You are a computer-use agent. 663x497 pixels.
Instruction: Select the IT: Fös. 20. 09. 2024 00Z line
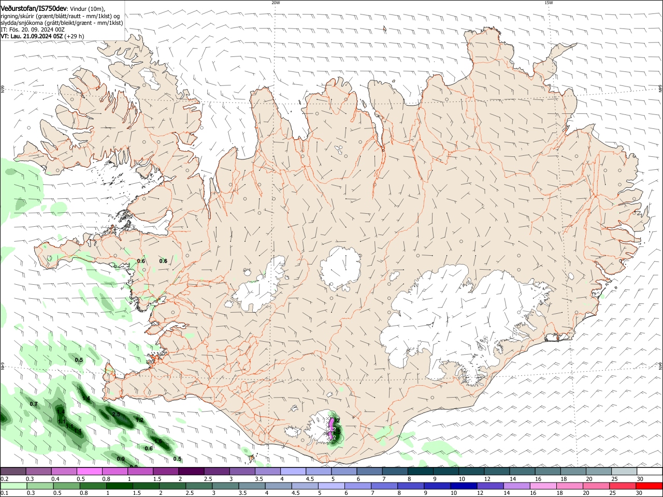[x=33, y=30]
